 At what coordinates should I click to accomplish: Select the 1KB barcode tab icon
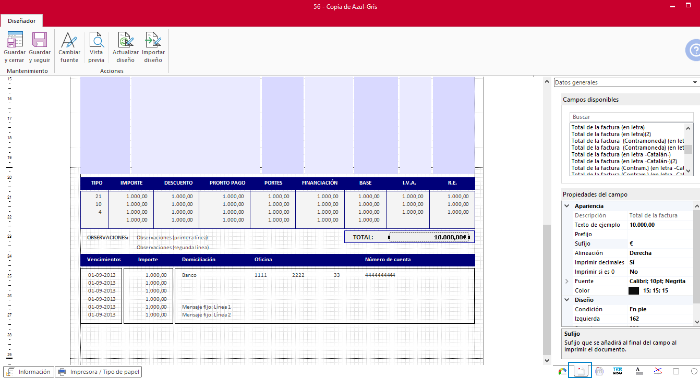618,371
